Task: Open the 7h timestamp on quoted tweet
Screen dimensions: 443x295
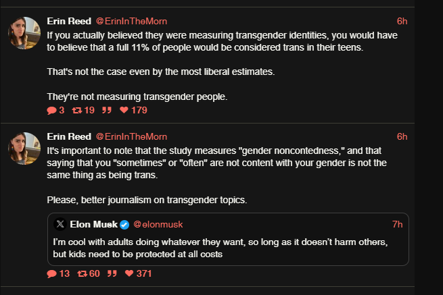Action: click(x=397, y=224)
